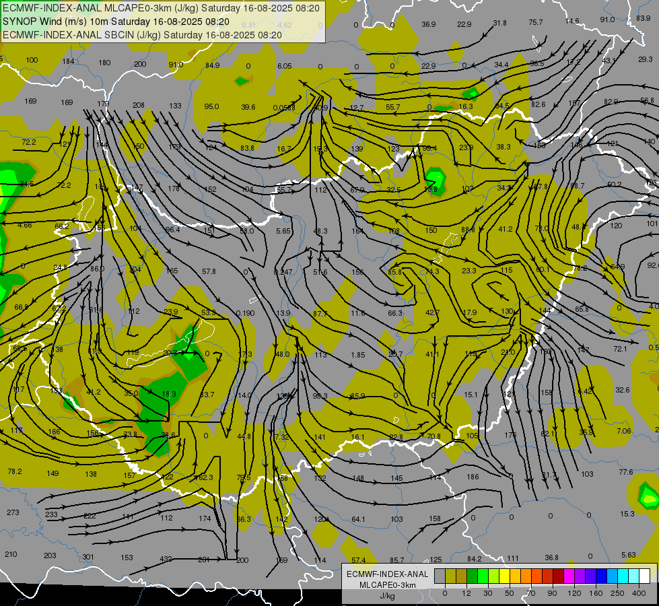Click the map value 34.5
The height and width of the screenshot is (606, 659).
pos(27,184)
